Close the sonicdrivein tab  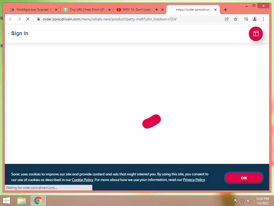tap(215, 10)
